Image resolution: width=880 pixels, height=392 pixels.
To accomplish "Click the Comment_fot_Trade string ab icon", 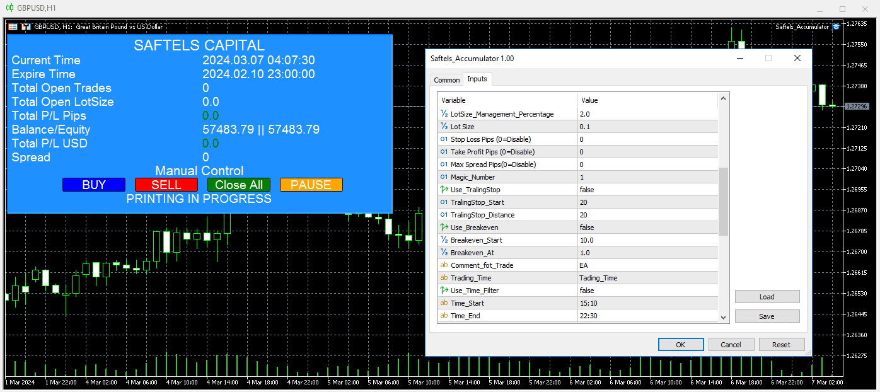I will pyautogui.click(x=444, y=265).
